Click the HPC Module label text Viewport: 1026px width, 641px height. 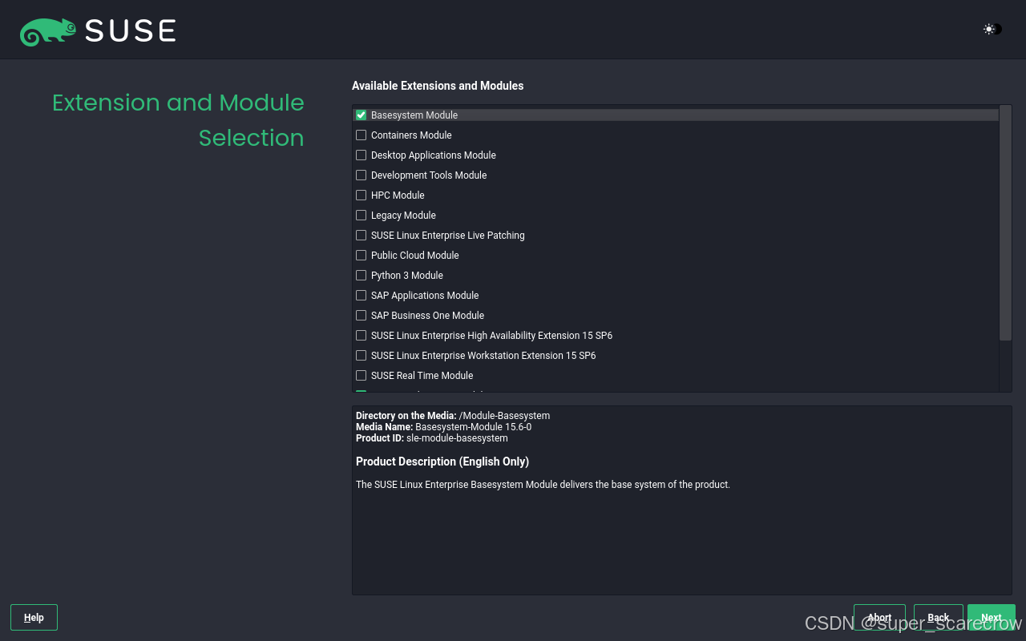tap(398, 196)
